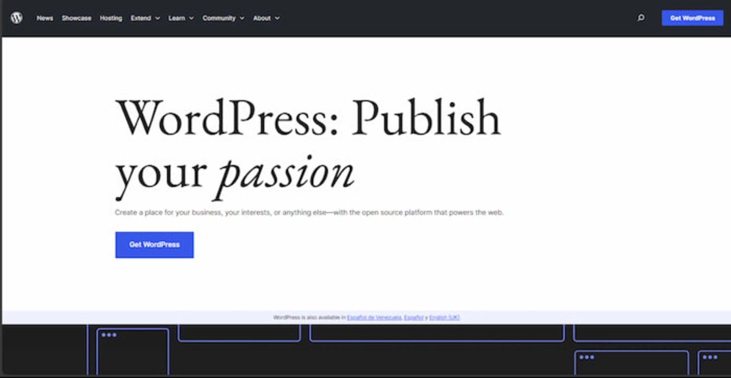Image resolution: width=731 pixels, height=378 pixels.
Task: Click Get WordPress button in header
Action: 692,18
